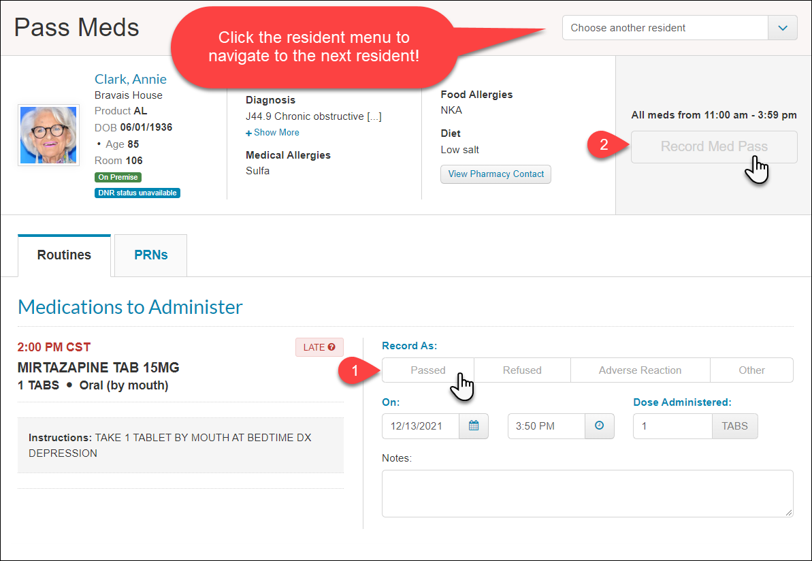Expand Choose another resident combo box
The width and height of the screenshot is (812, 561).
665,28
